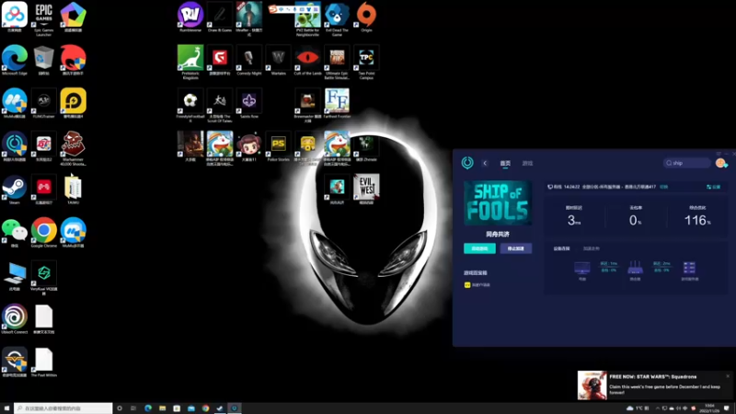The height and width of the screenshot is (414, 736).
Task: Select the TAIWU folder on the desktop
Action: pos(74,190)
